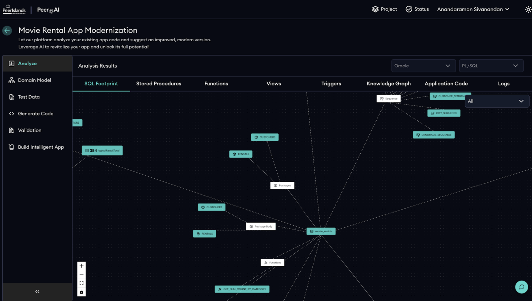Screen dimensions: 532x301
Task: Click the Project layers icon in top bar
Action: pos(375,9)
